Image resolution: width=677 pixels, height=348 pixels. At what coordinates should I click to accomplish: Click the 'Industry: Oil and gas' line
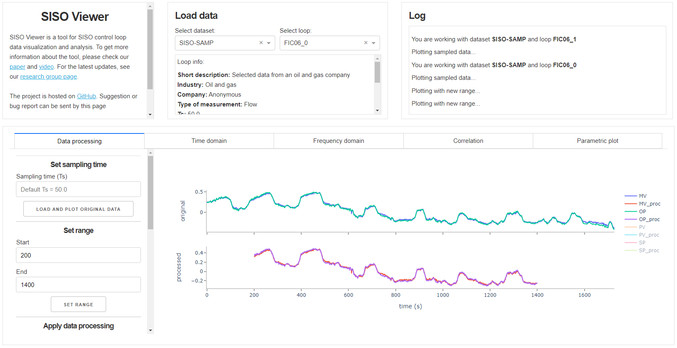coord(207,85)
